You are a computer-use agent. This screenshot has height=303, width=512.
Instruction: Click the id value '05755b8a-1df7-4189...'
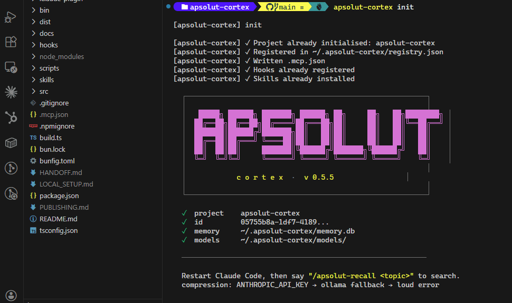pyautogui.click(x=285, y=222)
